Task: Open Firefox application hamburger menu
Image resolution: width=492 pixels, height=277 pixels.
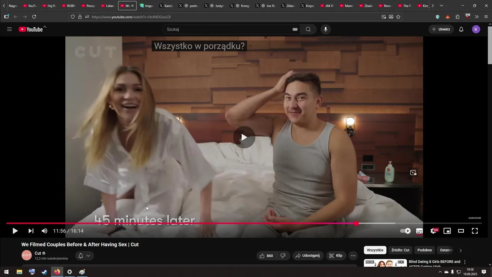Action: tap(486, 17)
